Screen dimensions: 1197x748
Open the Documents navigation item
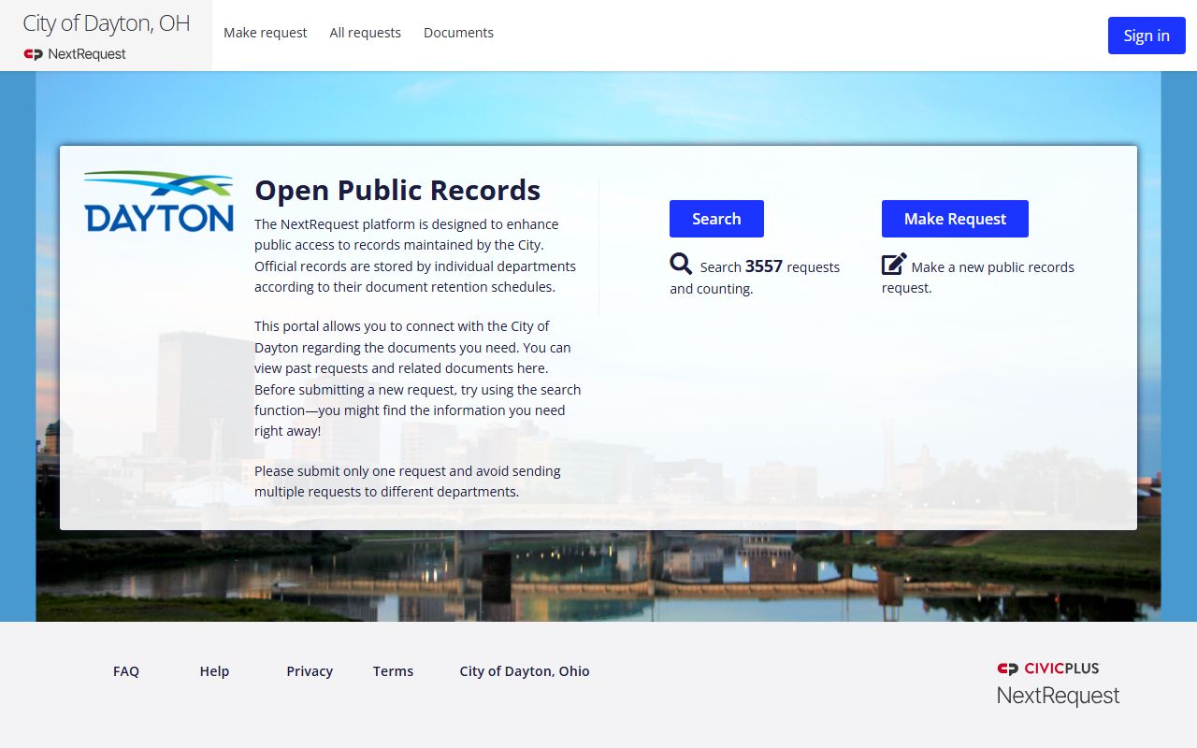pyautogui.click(x=458, y=33)
